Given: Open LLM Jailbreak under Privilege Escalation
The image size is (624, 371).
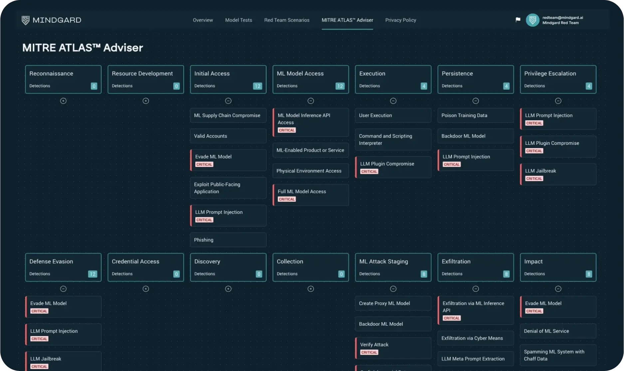Looking at the screenshot, I should pyautogui.click(x=558, y=174).
